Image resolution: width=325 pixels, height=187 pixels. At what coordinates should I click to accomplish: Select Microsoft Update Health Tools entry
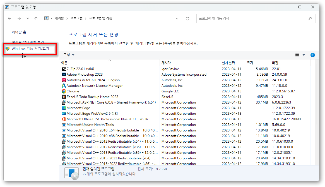(x=90, y=125)
